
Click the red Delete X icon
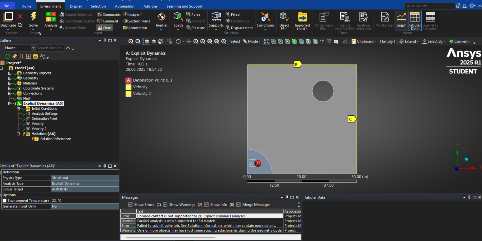pos(20,17)
